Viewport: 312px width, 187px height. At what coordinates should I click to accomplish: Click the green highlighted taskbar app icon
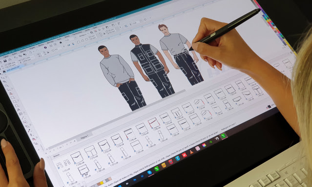[x=223, y=136]
